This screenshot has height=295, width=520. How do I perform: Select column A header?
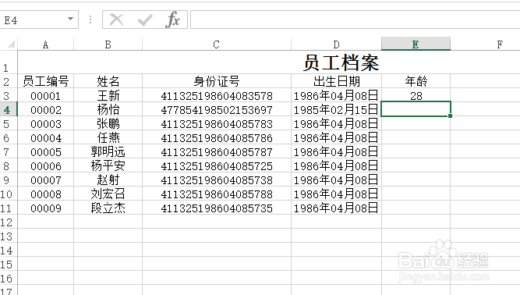coord(46,44)
